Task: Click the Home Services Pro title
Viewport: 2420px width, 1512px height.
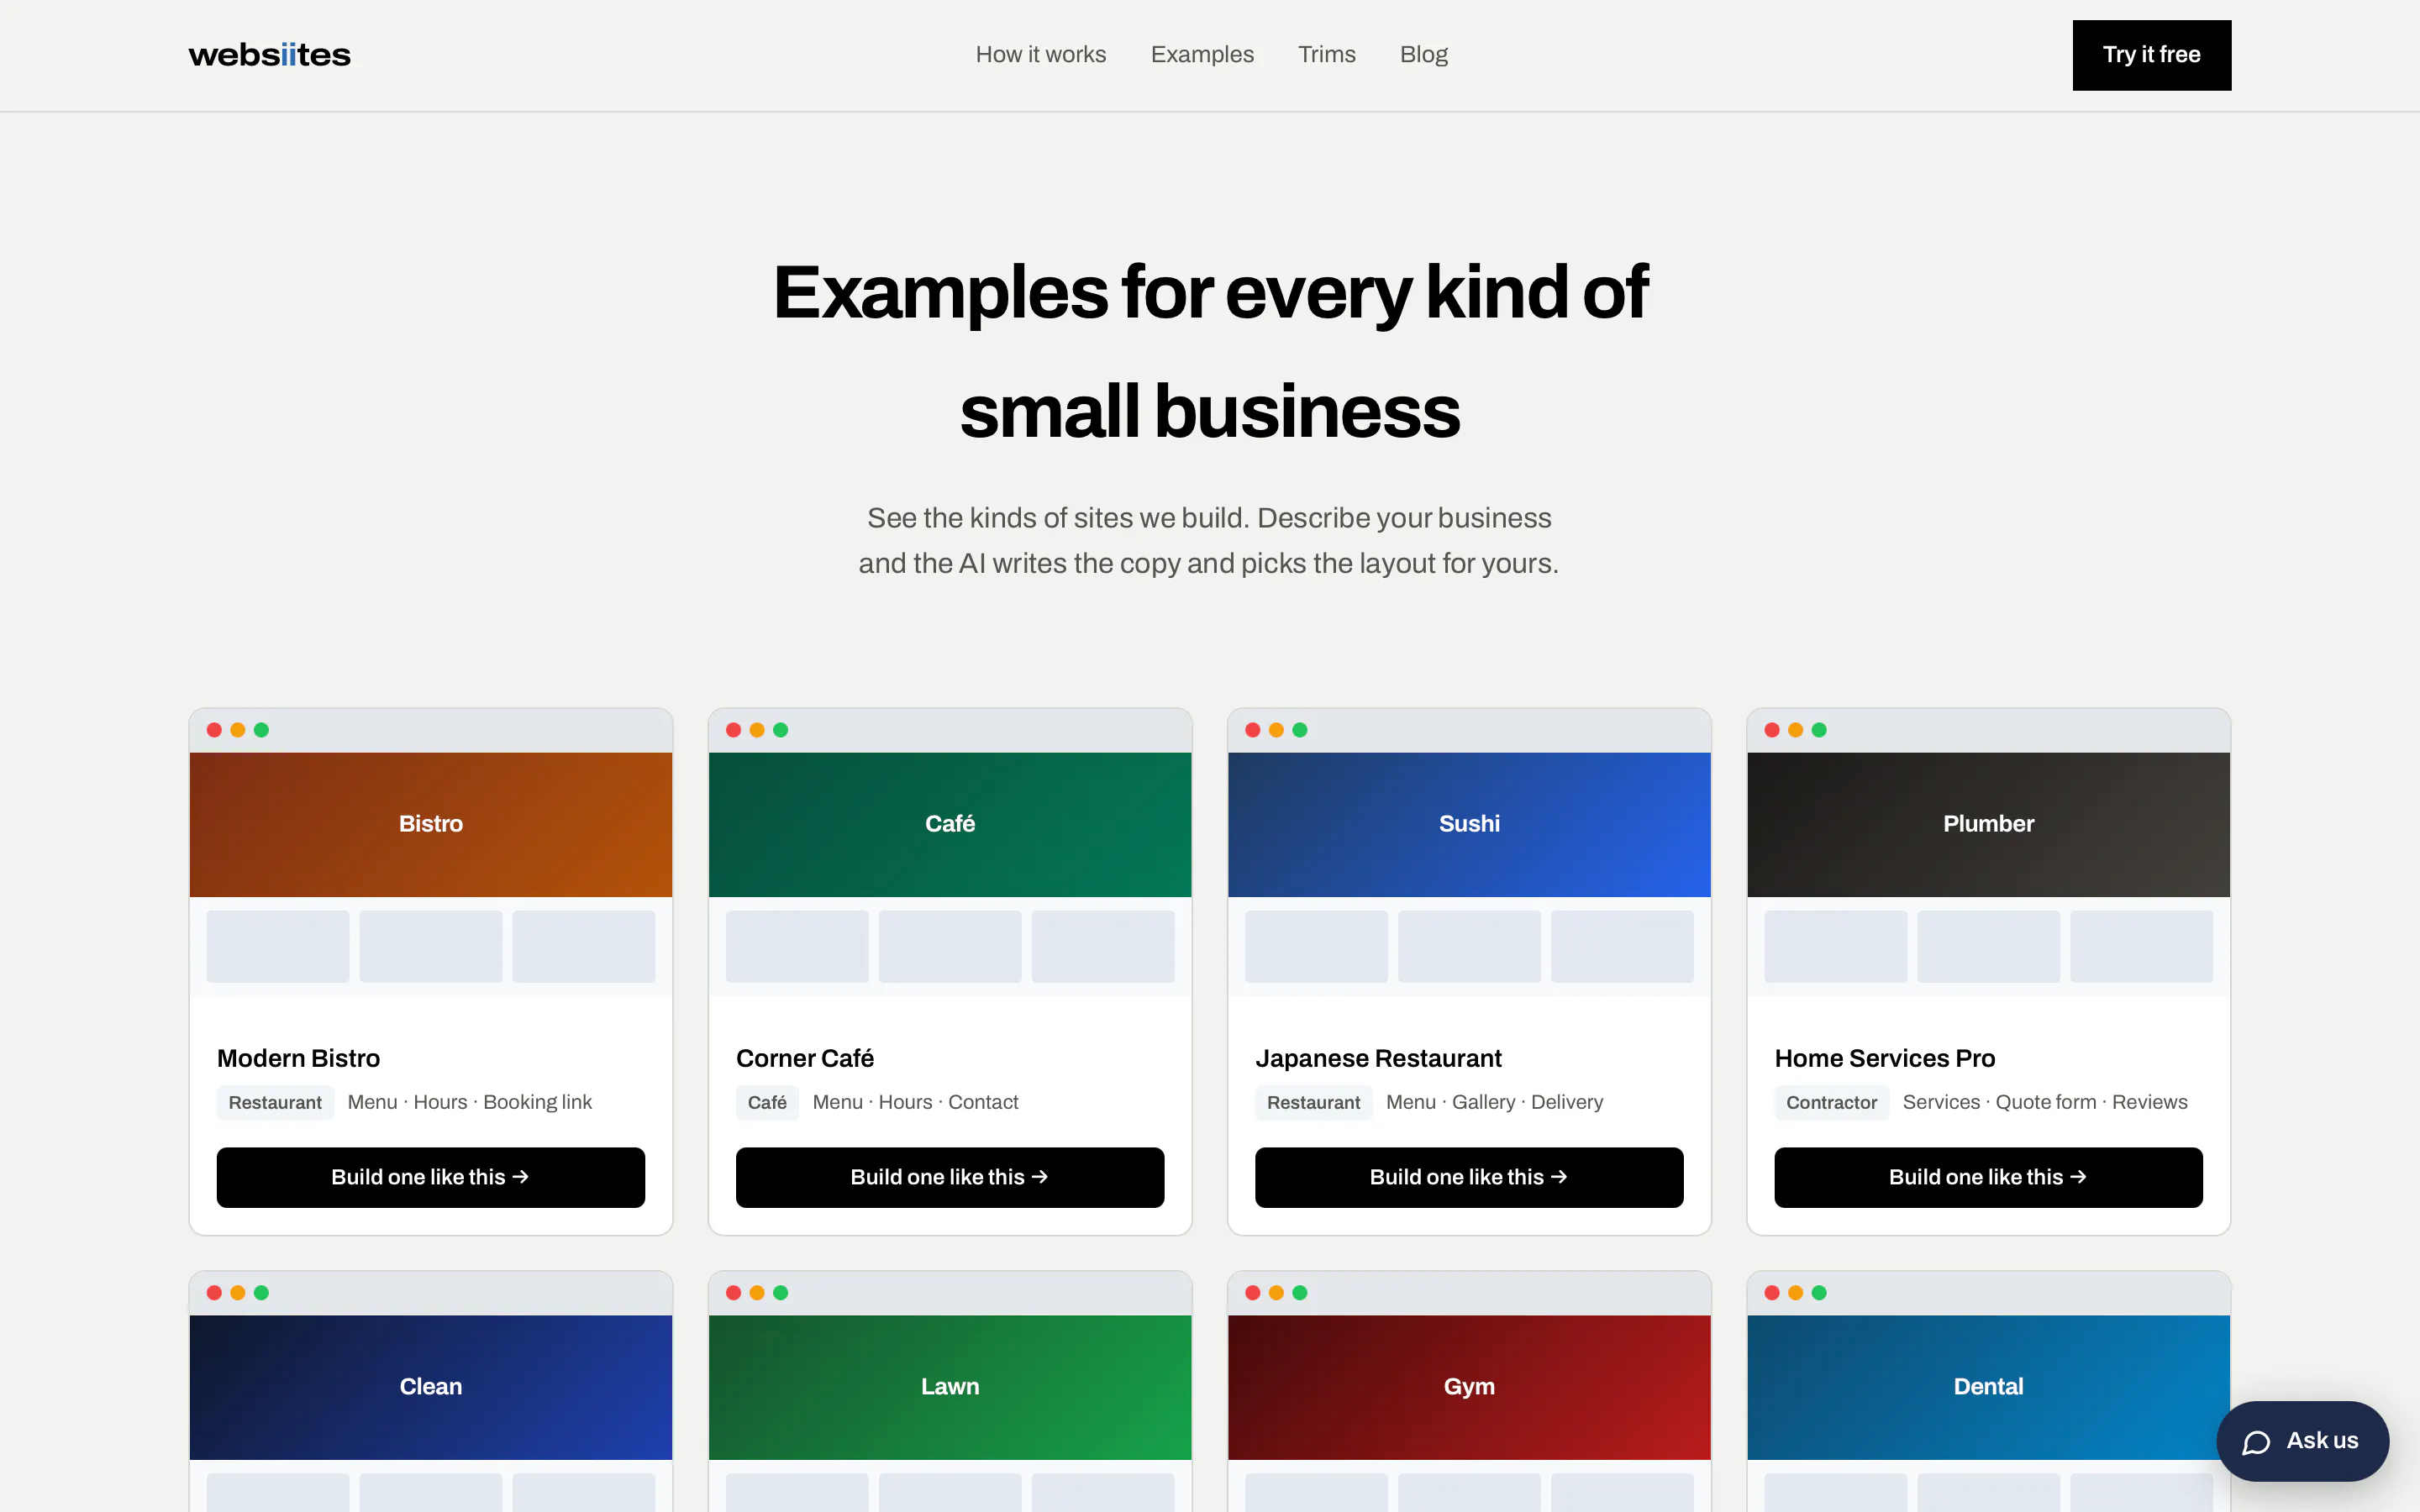Action: (x=1884, y=1058)
